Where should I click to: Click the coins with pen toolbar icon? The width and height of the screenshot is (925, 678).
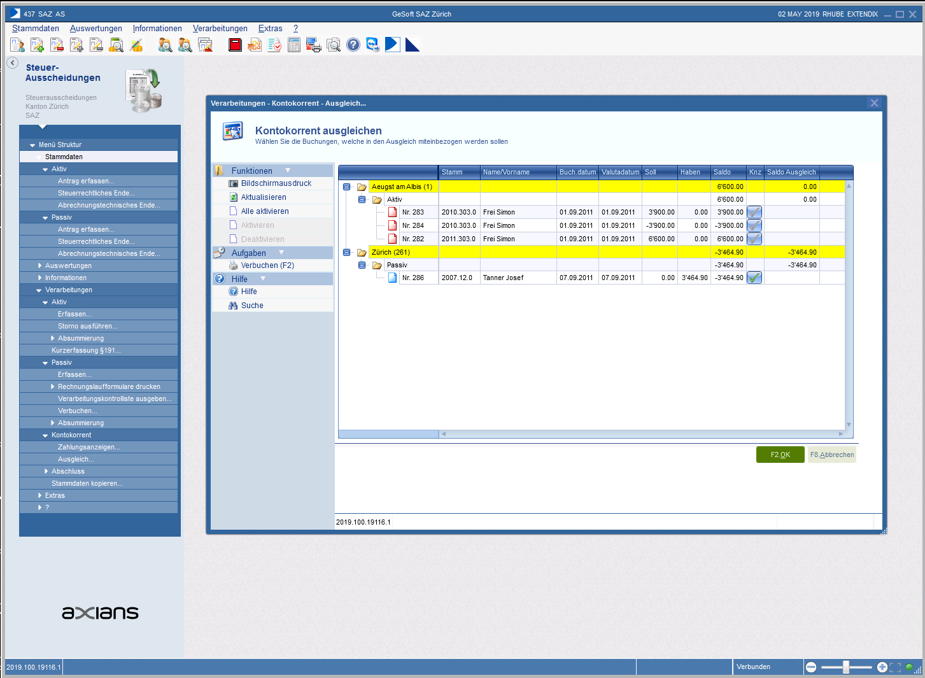click(x=136, y=45)
